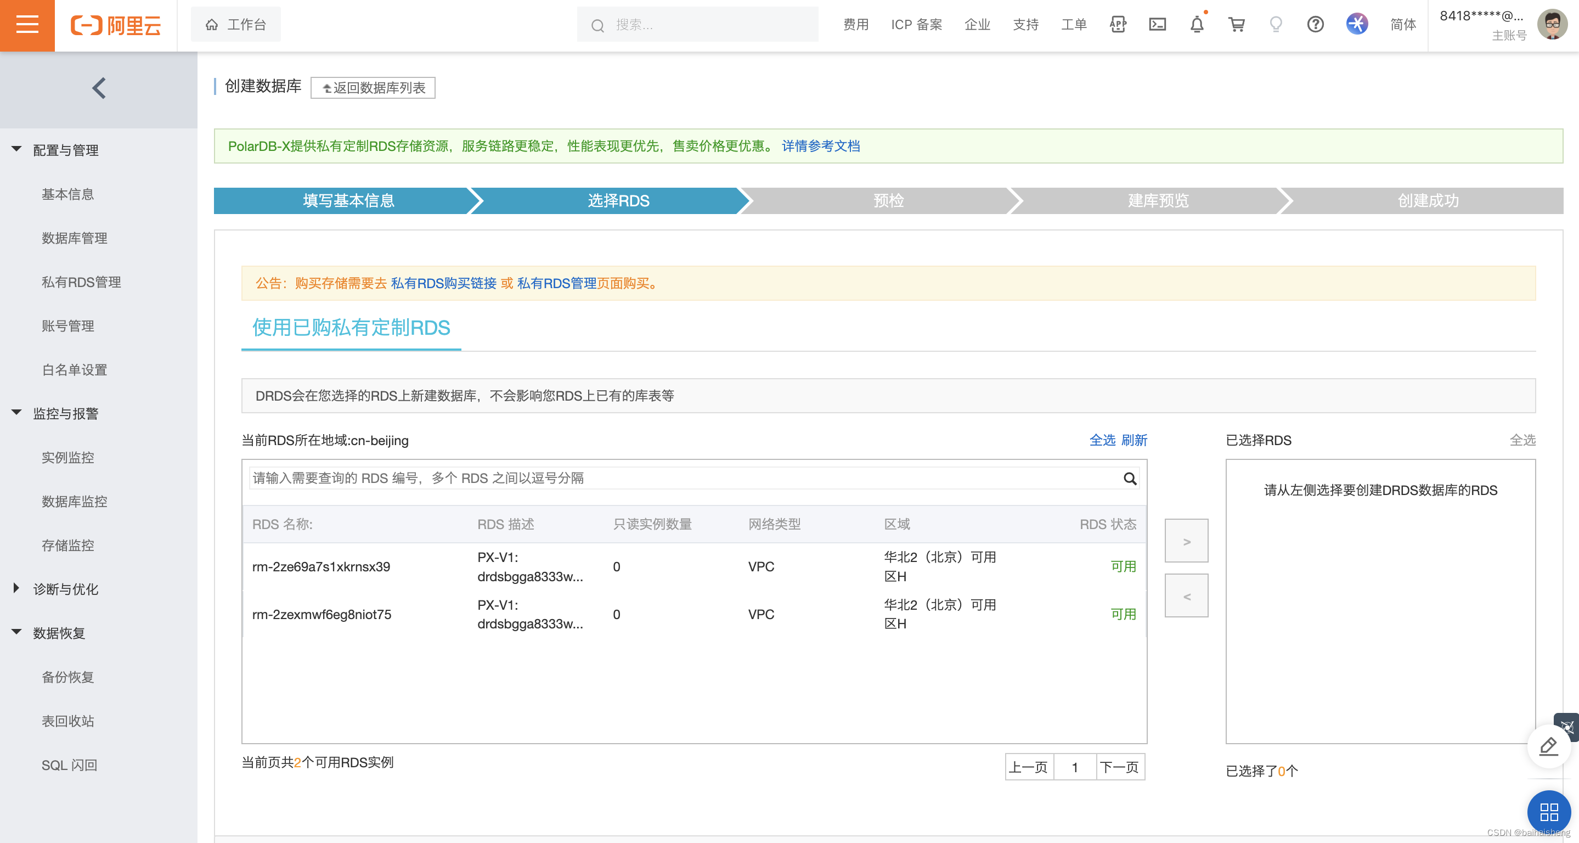Open the user avatar menu
Screen dimensions: 1579x843
tap(1552, 25)
